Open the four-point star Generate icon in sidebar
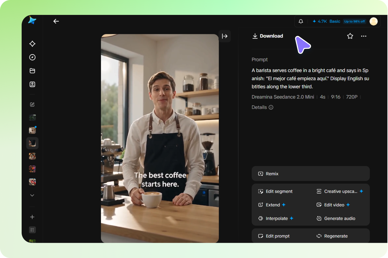Screen dimensions: 388x258 click(x=32, y=44)
